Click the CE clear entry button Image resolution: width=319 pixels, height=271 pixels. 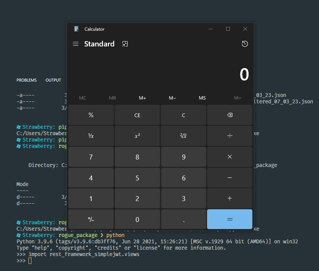[x=137, y=115]
